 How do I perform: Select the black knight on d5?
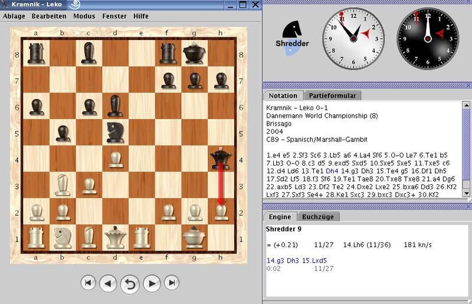[115, 133]
